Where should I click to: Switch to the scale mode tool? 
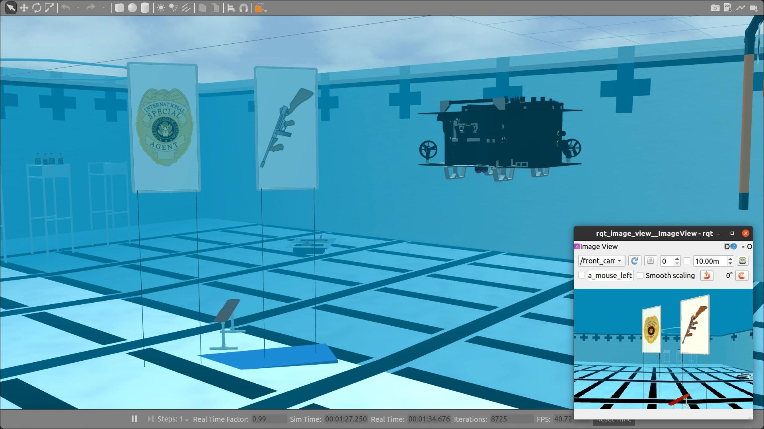coord(49,8)
